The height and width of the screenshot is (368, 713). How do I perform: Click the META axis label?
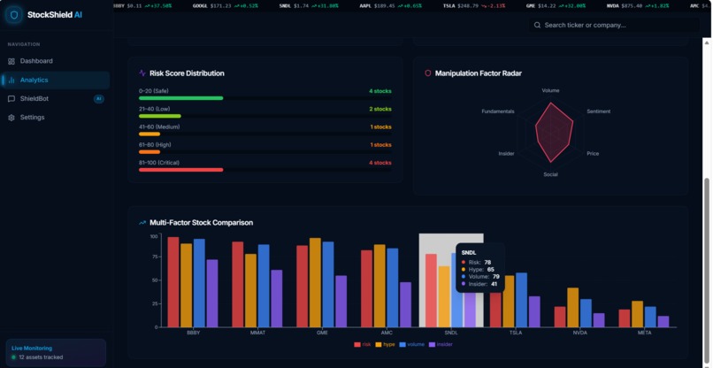point(644,333)
